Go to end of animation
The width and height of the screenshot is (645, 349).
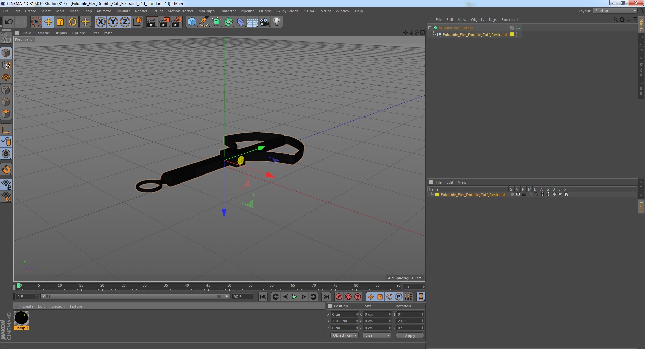pos(326,297)
